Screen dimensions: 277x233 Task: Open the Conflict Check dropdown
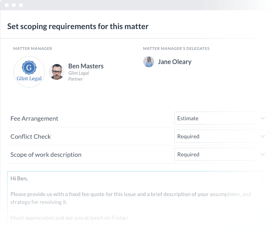(x=220, y=136)
